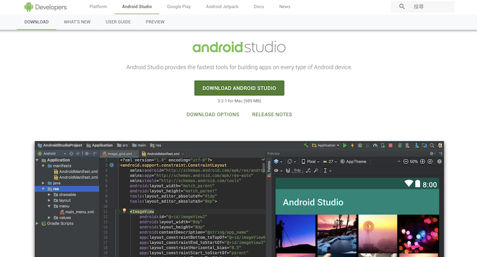Screen dimensions: 477x257
Task: Open the Platform nav item
Action: tap(98, 7)
